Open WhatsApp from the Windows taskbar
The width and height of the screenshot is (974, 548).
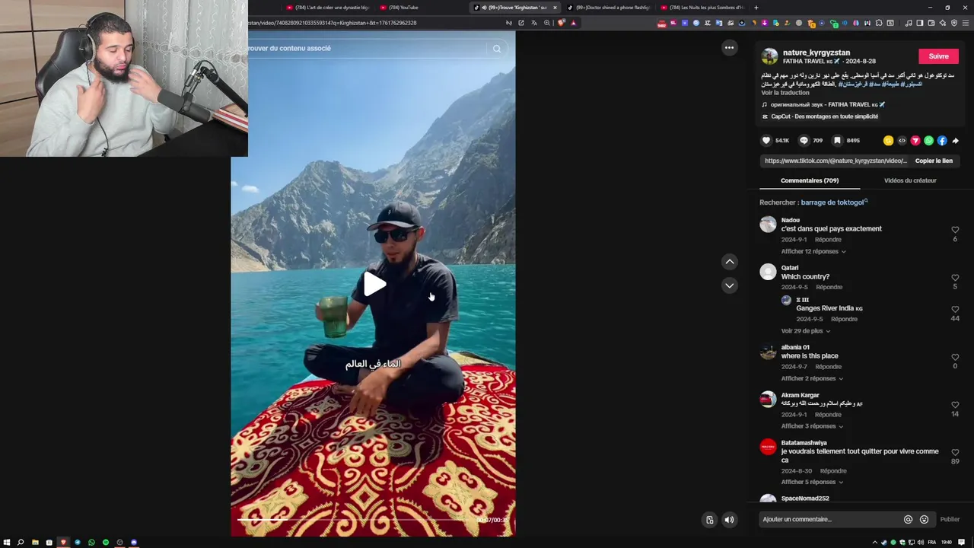pos(91,542)
